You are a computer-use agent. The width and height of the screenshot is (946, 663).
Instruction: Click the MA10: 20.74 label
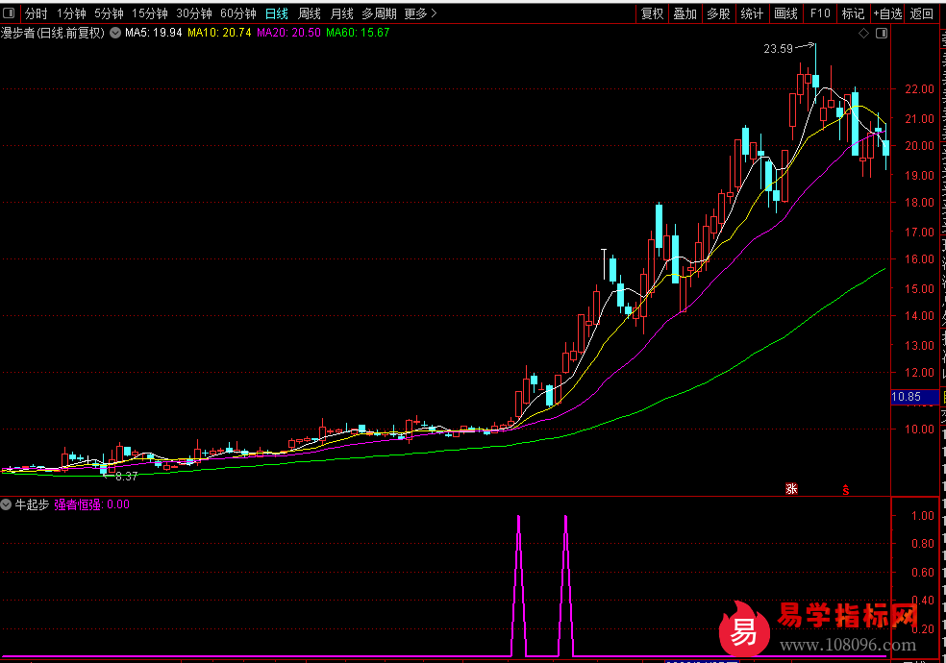click(x=219, y=33)
